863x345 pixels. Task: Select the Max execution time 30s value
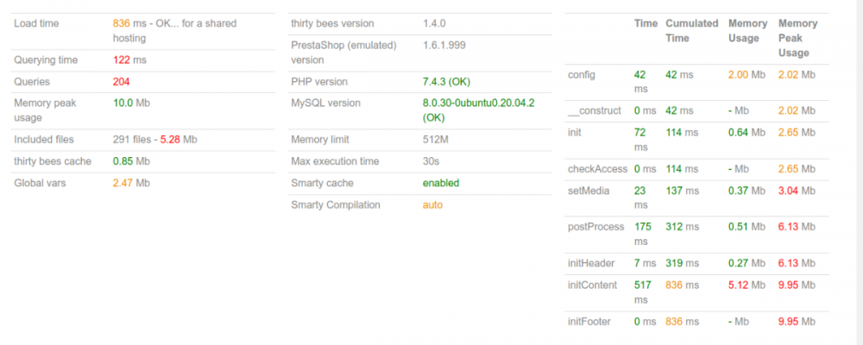431,161
